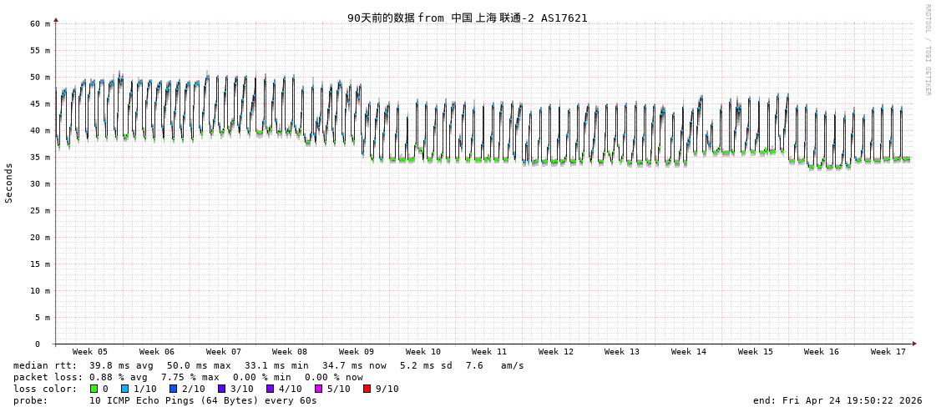The height and width of the screenshot is (412, 936).
Task: Click the y-axis arrow at top
Action: click(x=56, y=19)
